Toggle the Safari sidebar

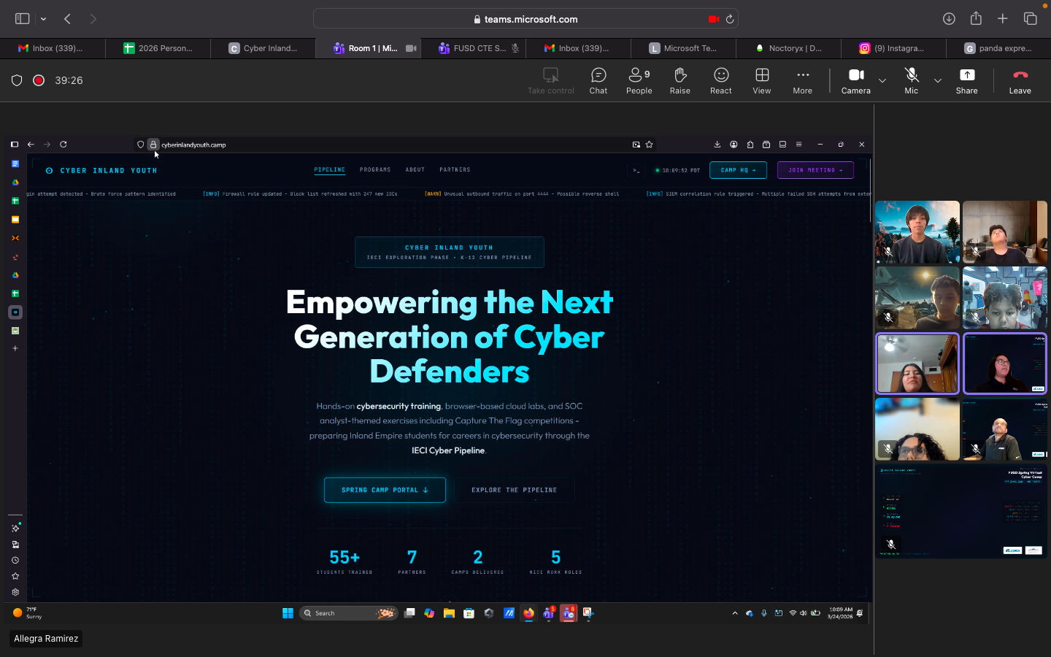point(23,19)
